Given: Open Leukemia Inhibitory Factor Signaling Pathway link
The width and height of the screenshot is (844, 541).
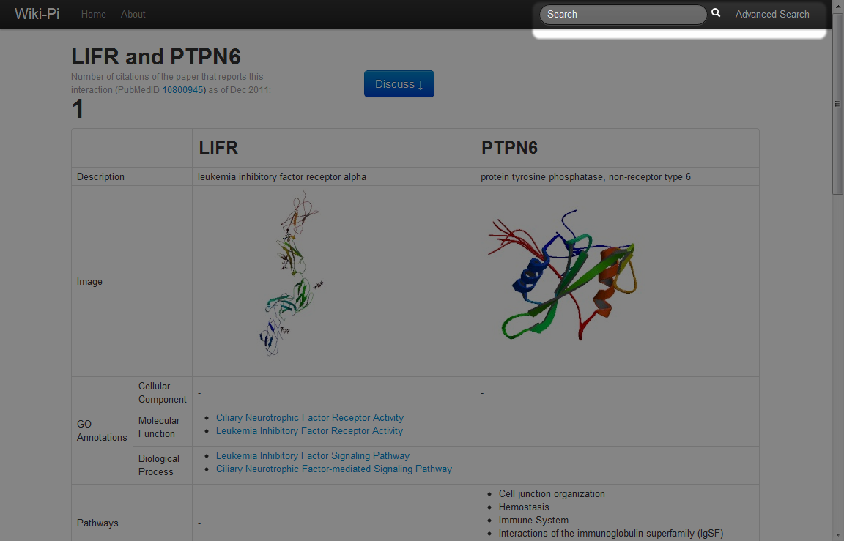Looking at the screenshot, I should coord(312,456).
